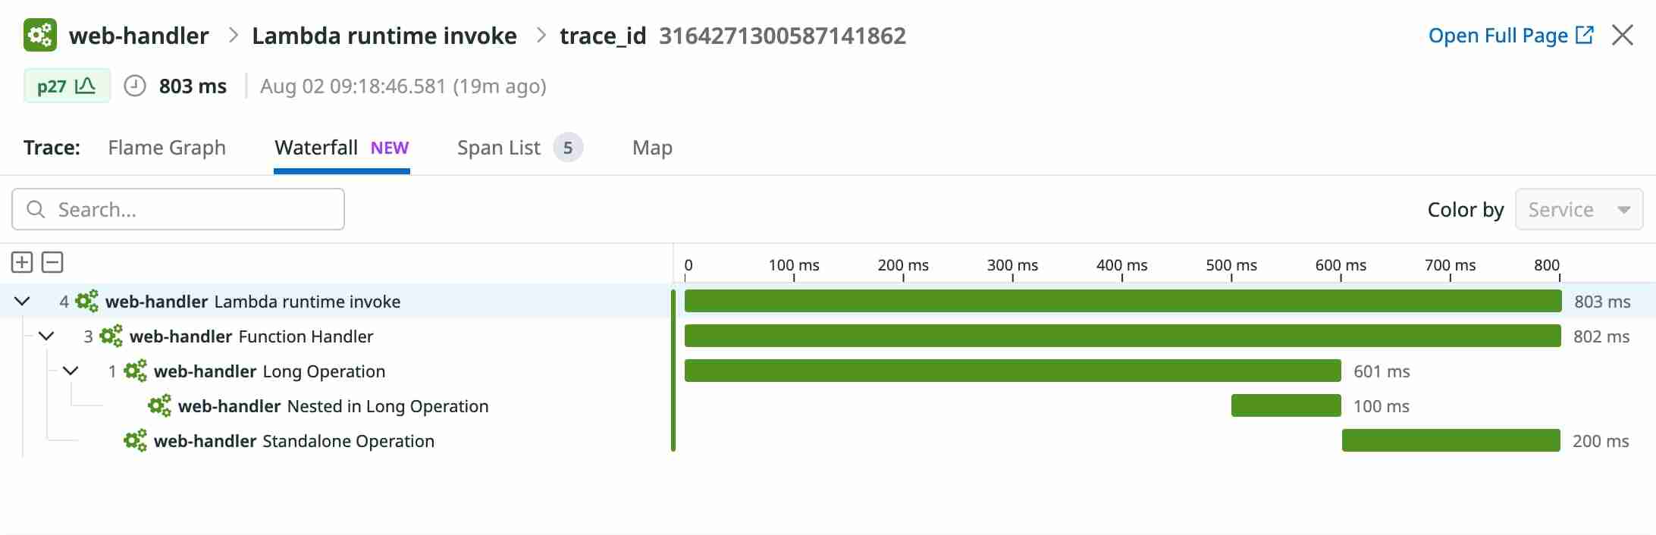The height and width of the screenshot is (535, 1656).
Task: Select the Map view
Action: pyautogui.click(x=651, y=148)
